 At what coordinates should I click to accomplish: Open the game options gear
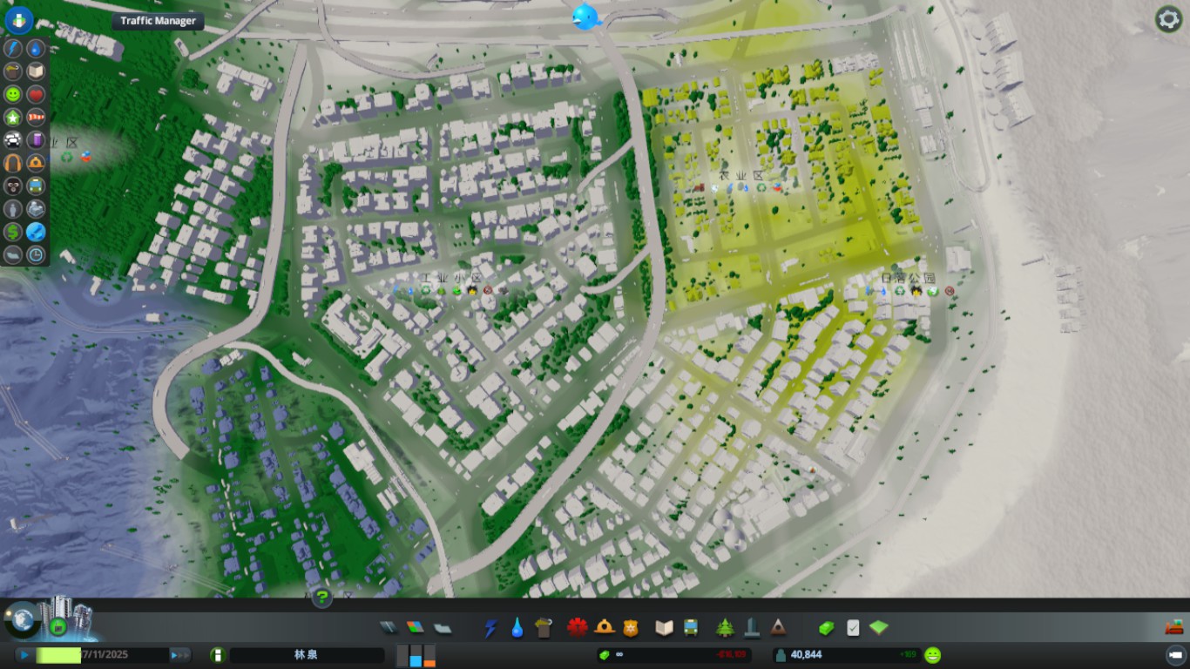click(1168, 19)
